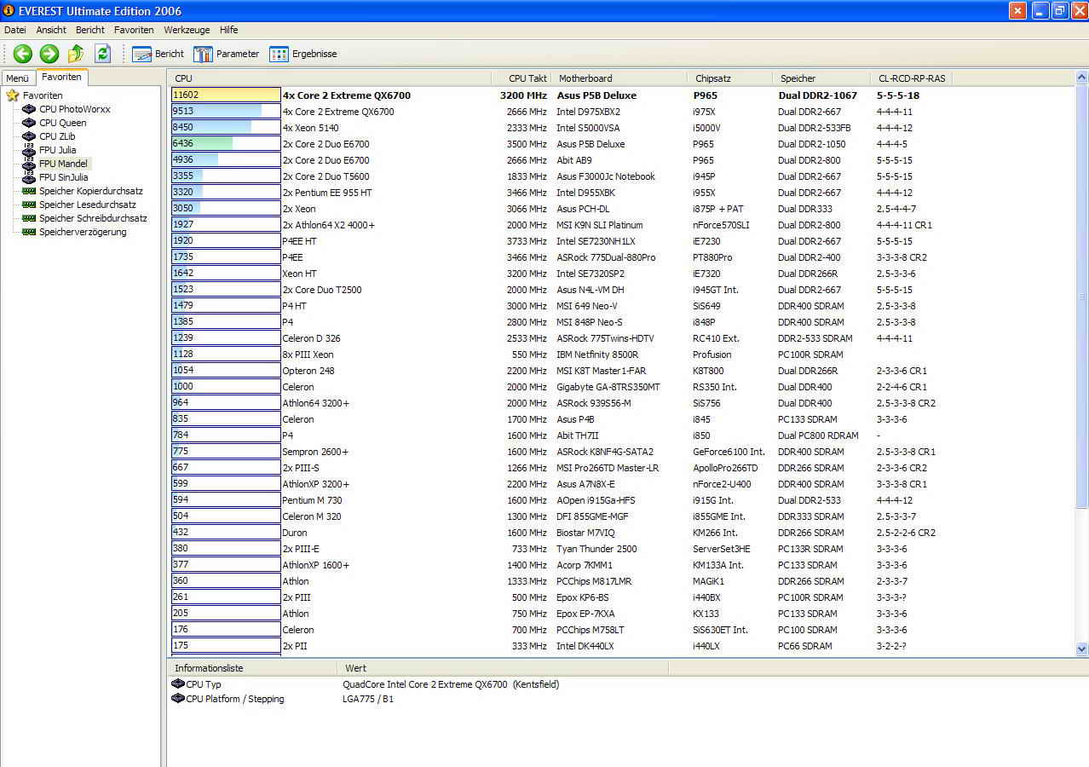Open the Ansicht menu
Screen dimensions: 1089x767
point(51,30)
